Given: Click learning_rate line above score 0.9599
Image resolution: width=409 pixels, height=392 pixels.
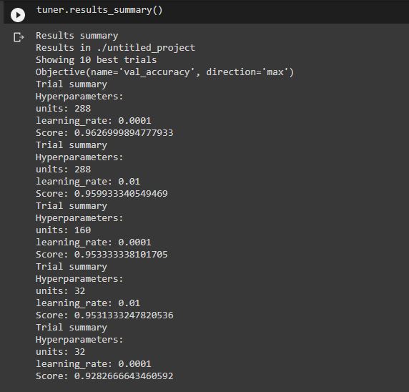Looking at the screenshot, I should click(88, 182).
